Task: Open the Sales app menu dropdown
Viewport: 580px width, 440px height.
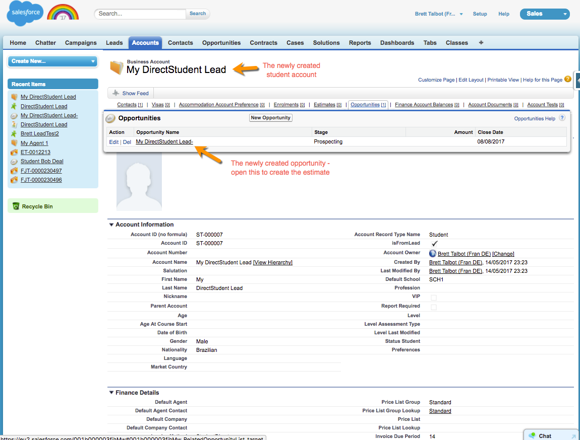Action: point(545,14)
